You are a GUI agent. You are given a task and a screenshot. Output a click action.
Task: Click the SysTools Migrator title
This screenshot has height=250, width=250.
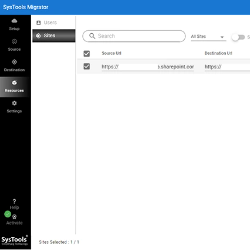26,7
